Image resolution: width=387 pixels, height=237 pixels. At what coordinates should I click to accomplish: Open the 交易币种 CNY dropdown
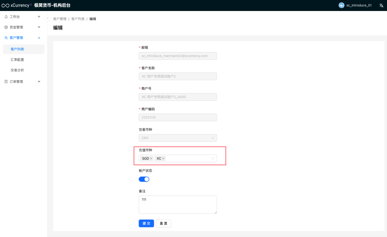pos(177,138)
